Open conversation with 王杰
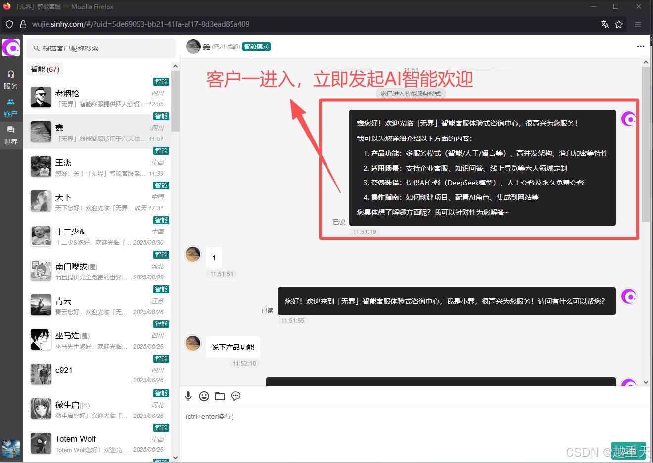 [x=97, y=166]
